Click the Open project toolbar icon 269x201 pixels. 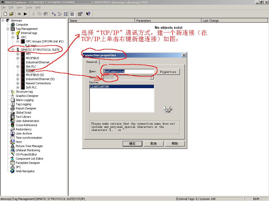(x=11, y=14)
